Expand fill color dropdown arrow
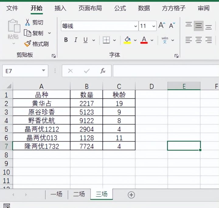219x208 pixels. tap(135, 40)
